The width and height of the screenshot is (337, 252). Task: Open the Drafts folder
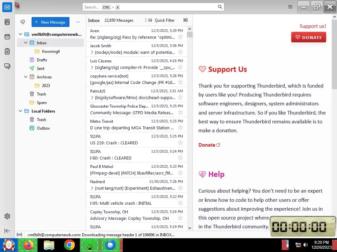[x=50, y=60]
